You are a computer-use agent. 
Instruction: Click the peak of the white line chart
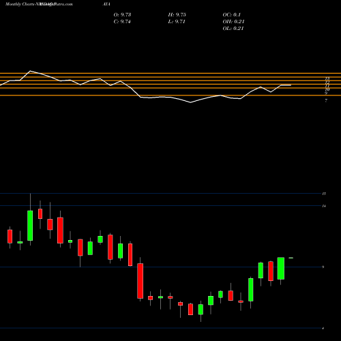tap(30, 71)
